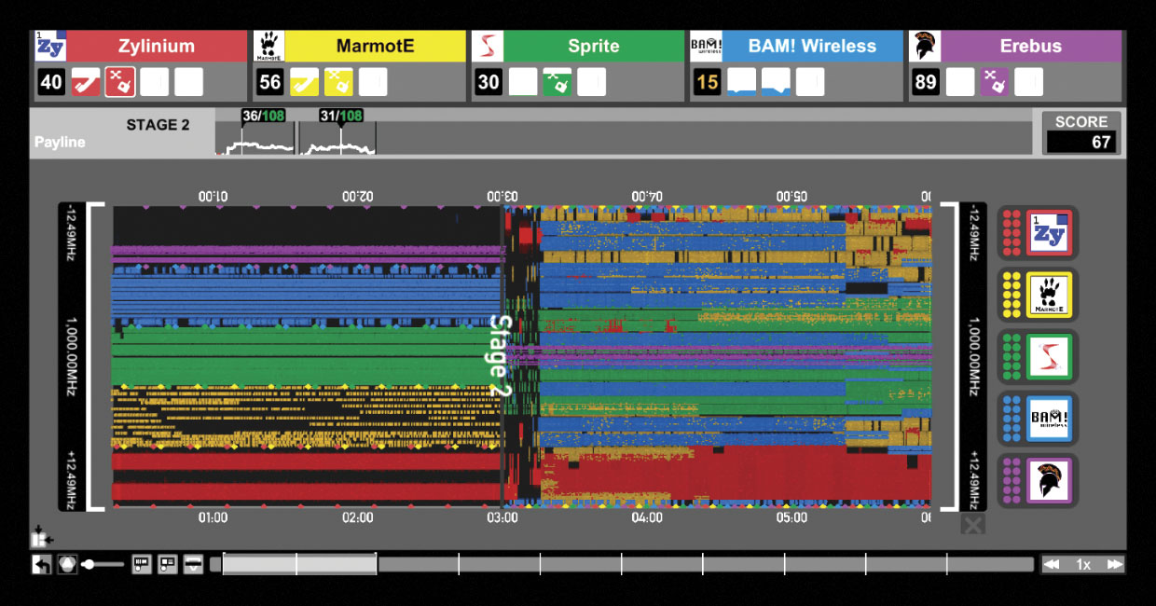This screenshot has width=1156, height=606.
Task: Click the STAGE 2 label
Action: 158,125
